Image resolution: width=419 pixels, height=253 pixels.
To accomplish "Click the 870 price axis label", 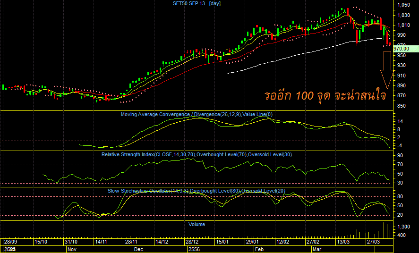I will (402, 95).
